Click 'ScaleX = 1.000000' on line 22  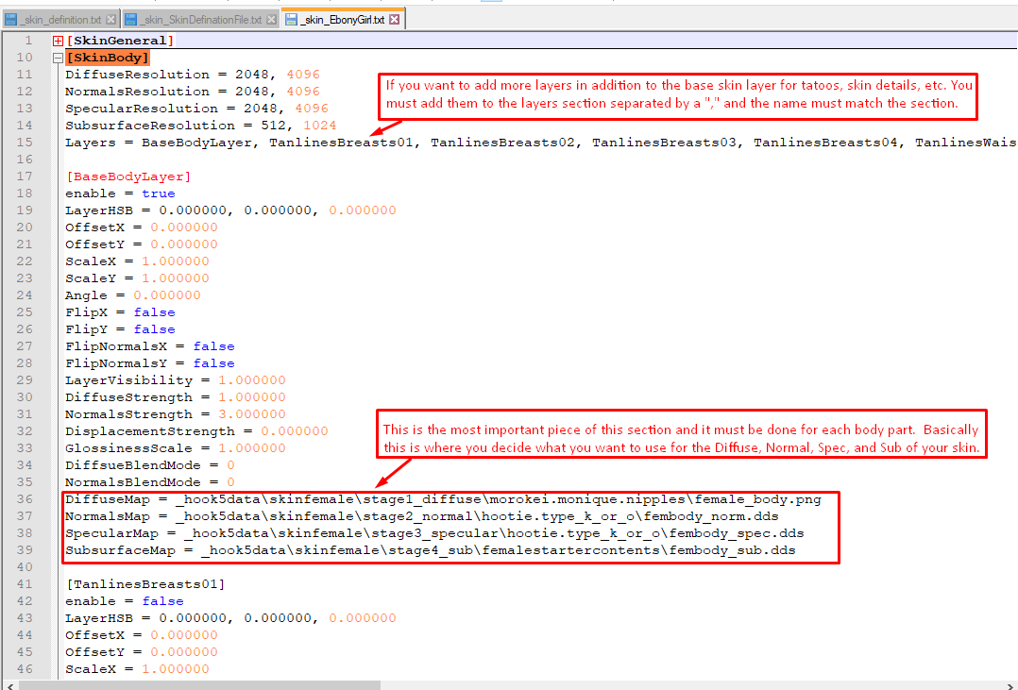[137, 261]
